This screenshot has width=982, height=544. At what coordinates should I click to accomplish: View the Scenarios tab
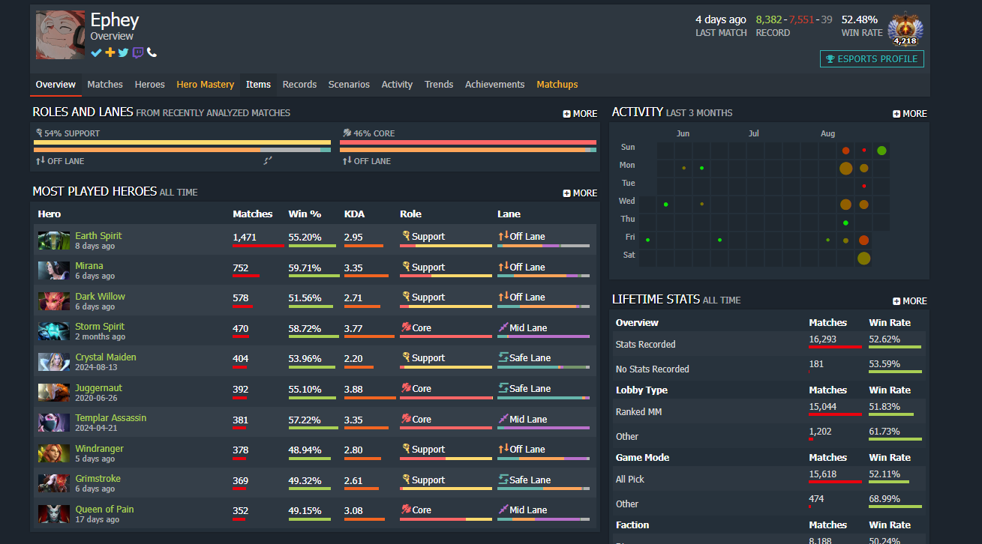(349, 85)
